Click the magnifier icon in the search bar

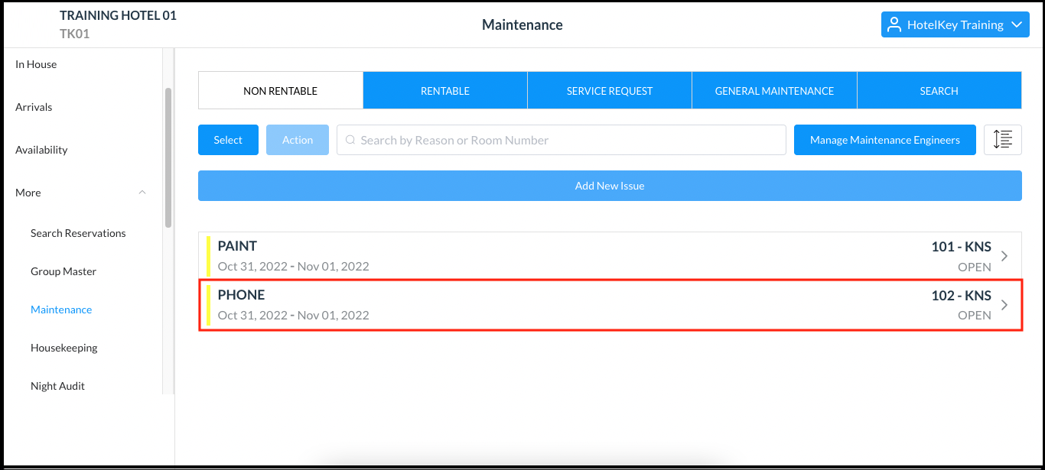point(350,140)
